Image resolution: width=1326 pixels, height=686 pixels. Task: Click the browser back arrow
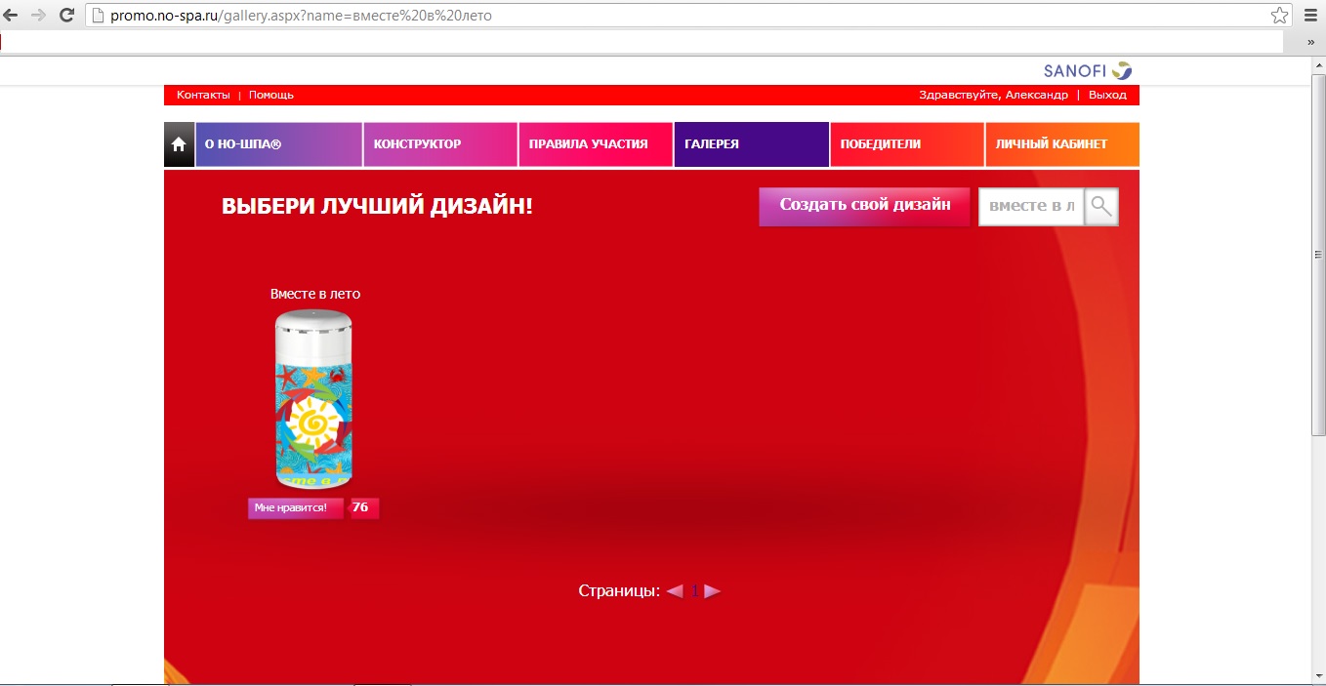[11, 15]
